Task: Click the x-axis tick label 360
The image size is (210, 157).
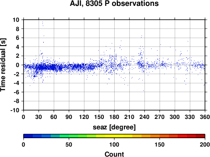Action: click(x=205, y=117)
